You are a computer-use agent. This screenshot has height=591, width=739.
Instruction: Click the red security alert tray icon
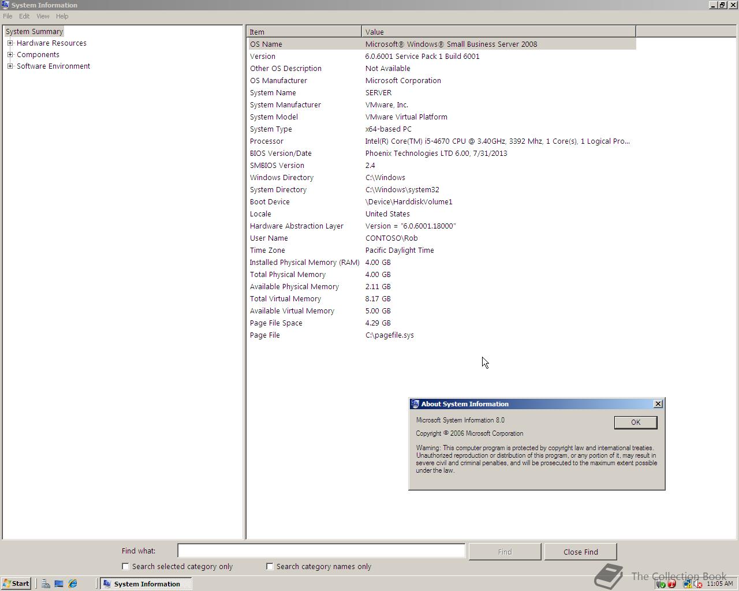672,584
